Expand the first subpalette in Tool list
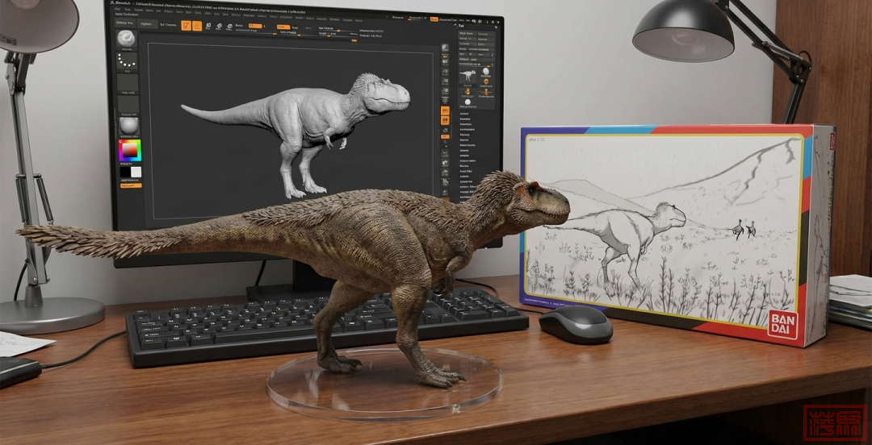This screenshot has height=445, width=872. tap(464, 114)
